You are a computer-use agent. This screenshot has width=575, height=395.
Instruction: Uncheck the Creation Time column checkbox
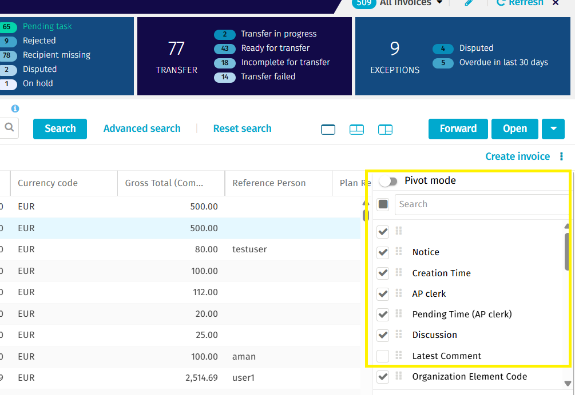(383, 273)
